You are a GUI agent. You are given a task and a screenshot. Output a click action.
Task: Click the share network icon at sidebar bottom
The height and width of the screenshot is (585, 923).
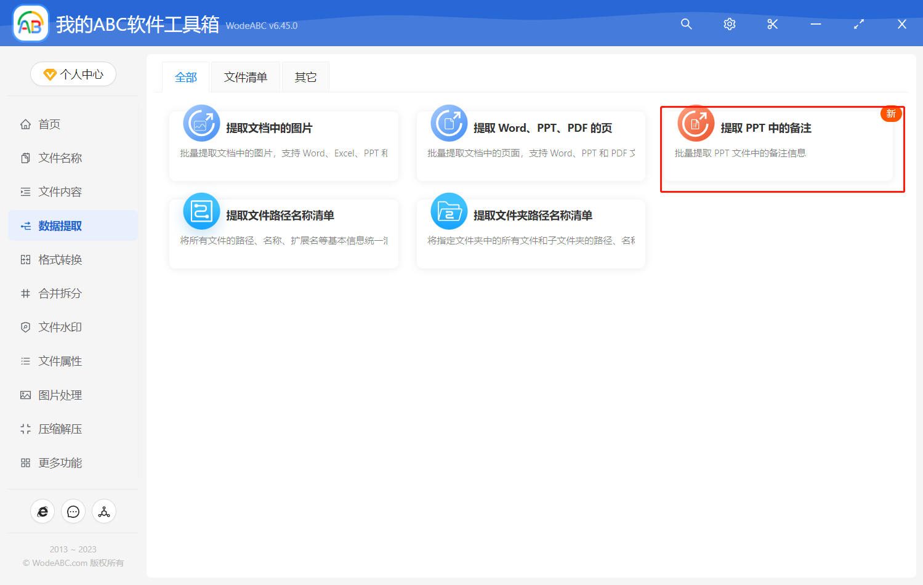(x=103, y=511)
